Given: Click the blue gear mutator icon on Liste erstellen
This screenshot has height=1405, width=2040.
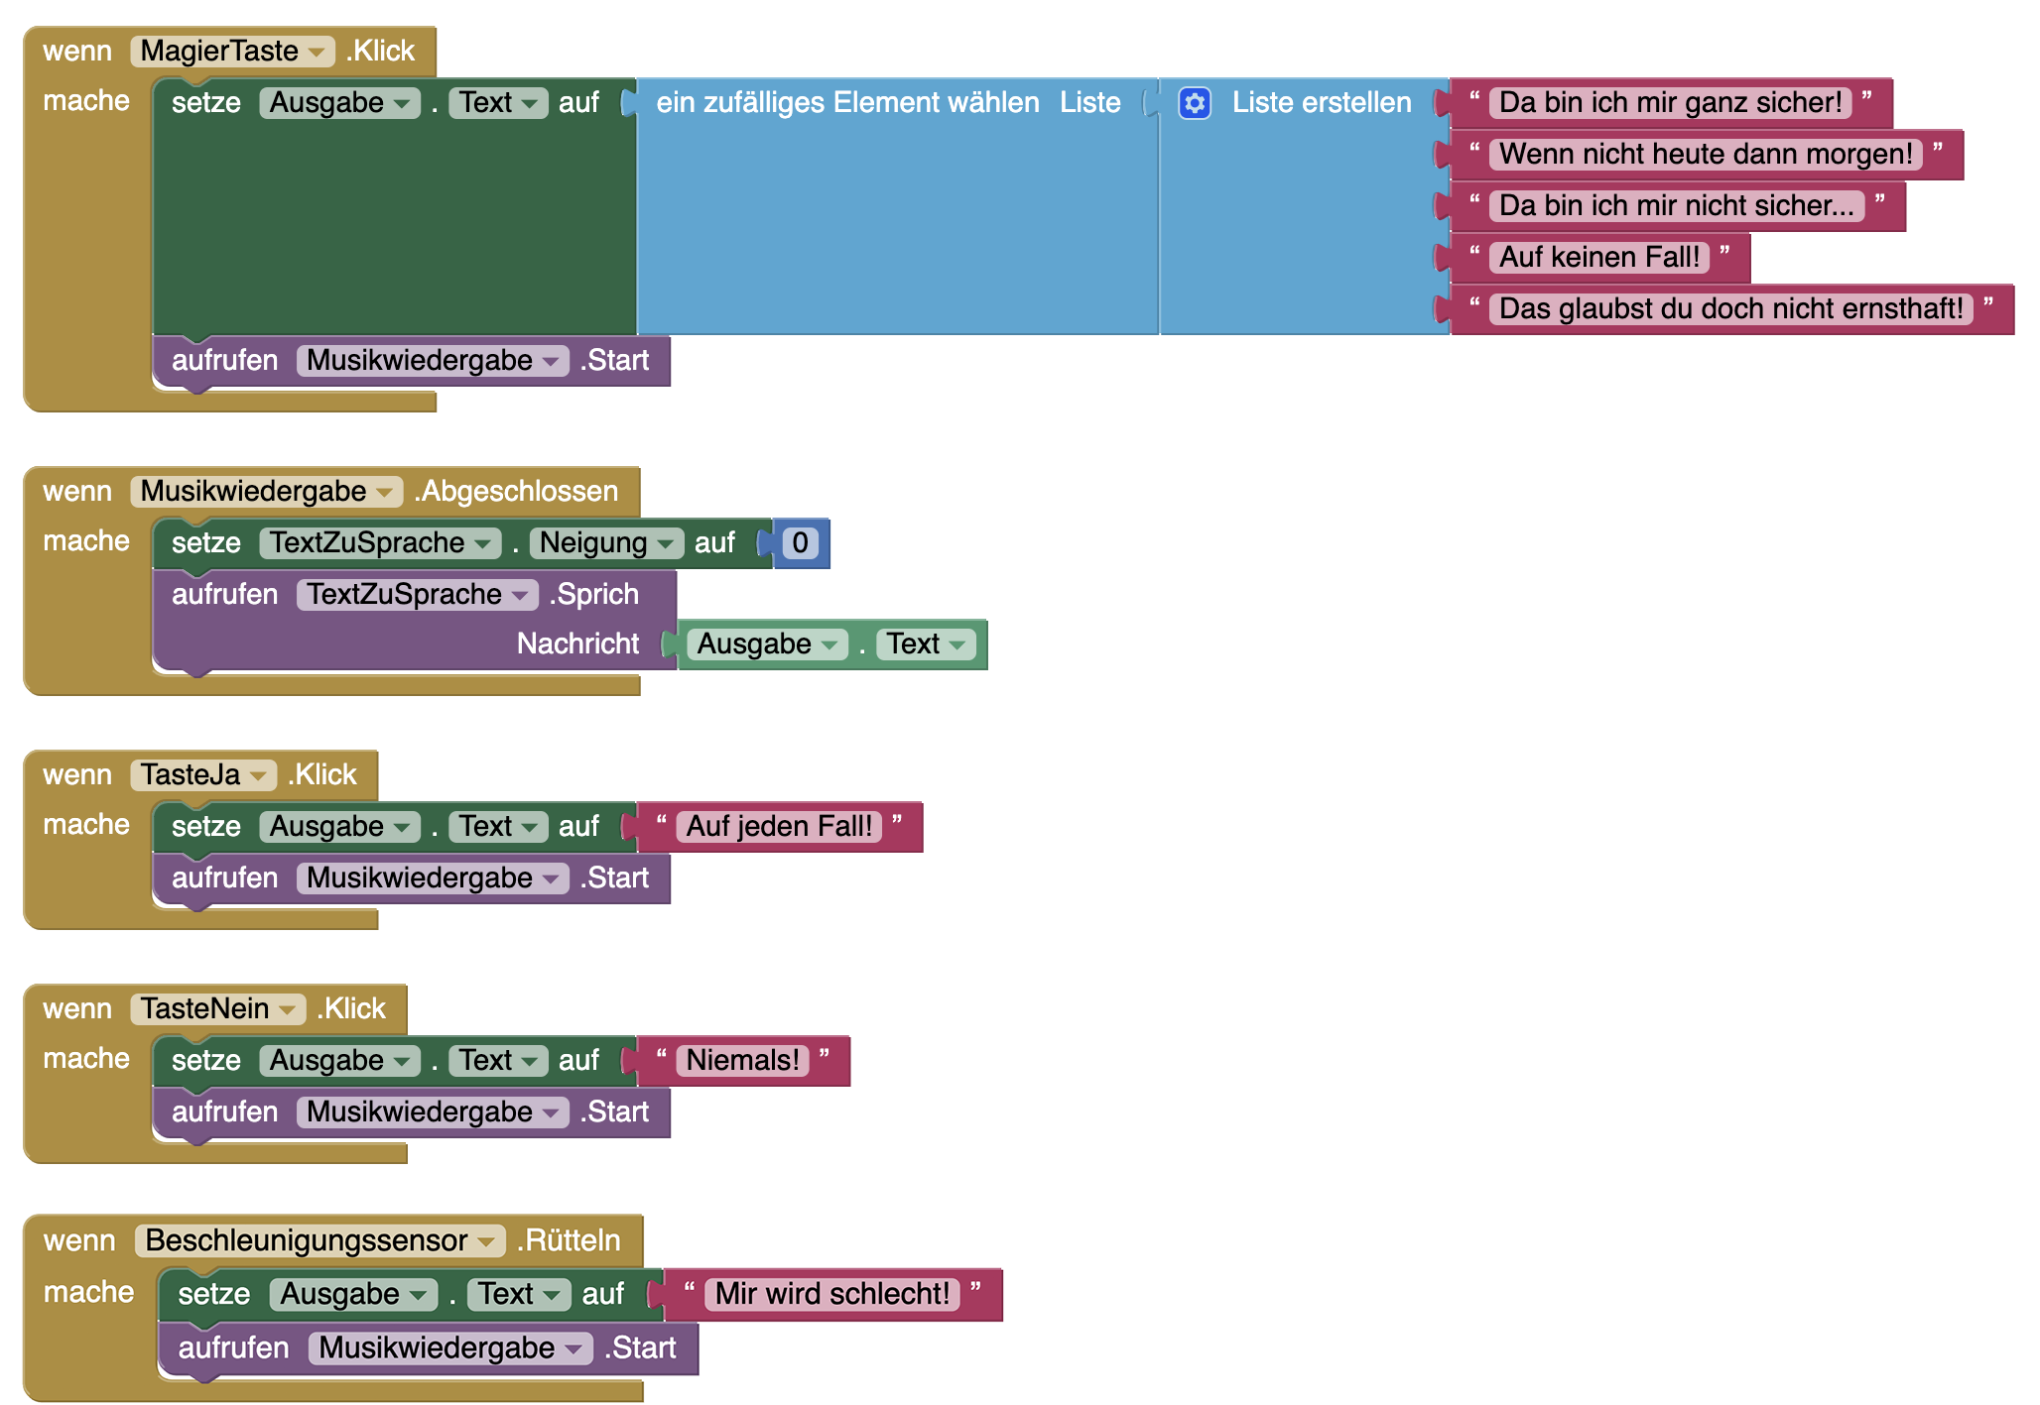Looking at the screenshot, I should click(x=1195, y=103).
